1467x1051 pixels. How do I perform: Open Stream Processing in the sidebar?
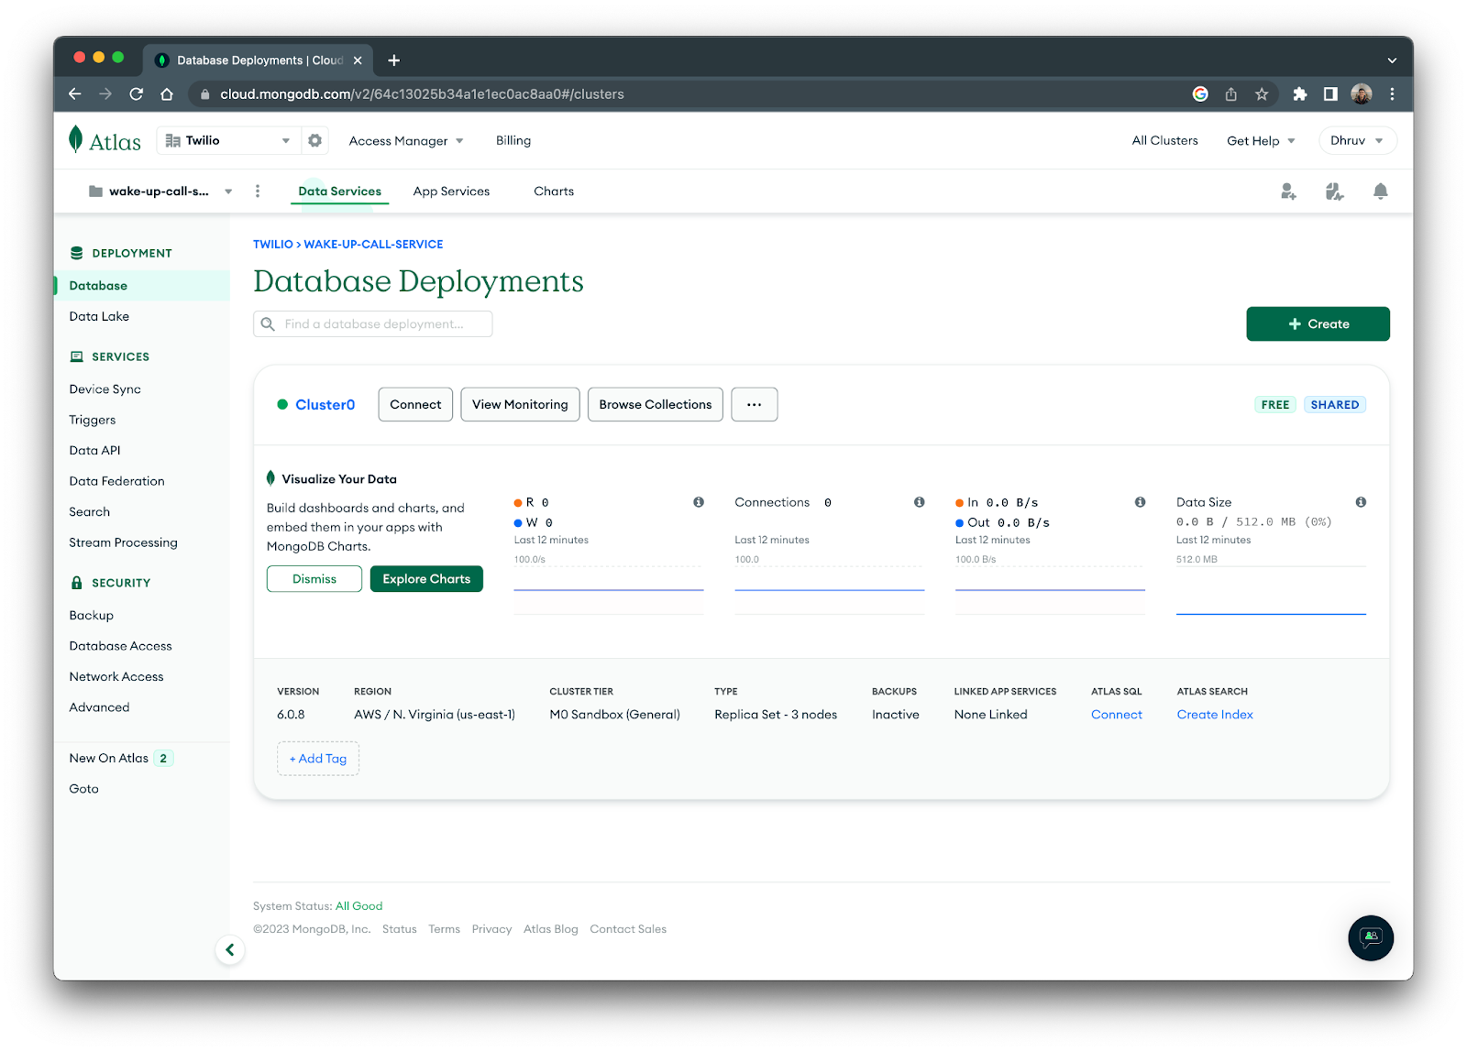pos(123,542)
